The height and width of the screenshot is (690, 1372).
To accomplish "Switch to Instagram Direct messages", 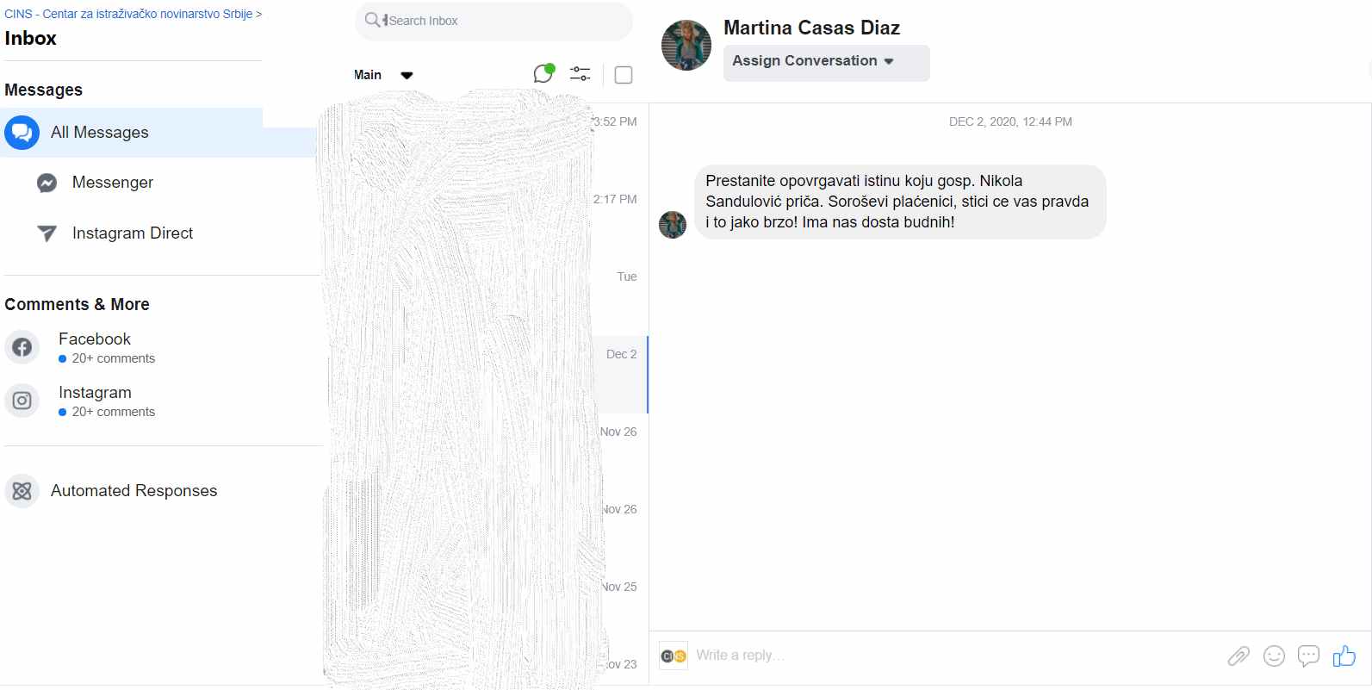I will pos(132,233).
